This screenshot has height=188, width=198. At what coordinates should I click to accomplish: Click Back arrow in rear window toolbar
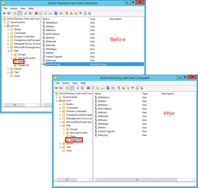pos(4,13)
